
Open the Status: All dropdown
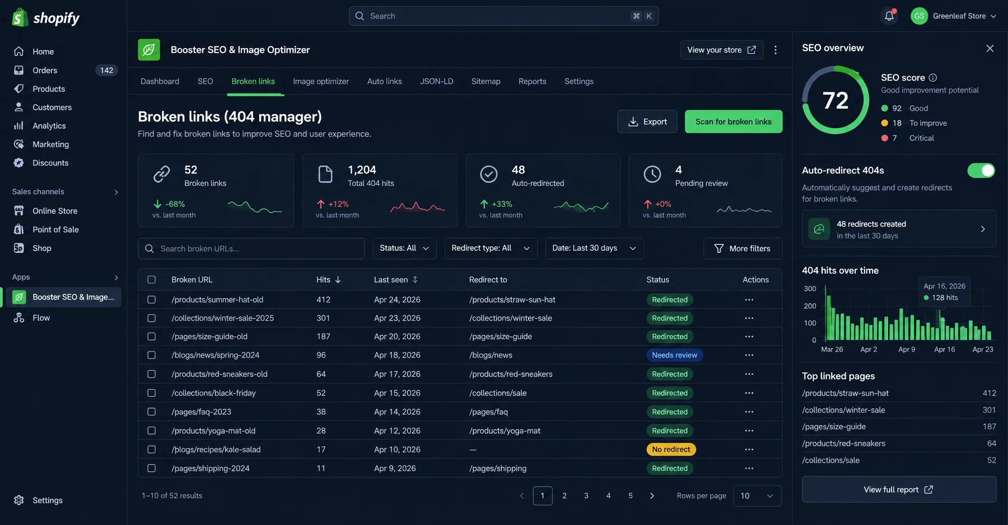[404, 248]
